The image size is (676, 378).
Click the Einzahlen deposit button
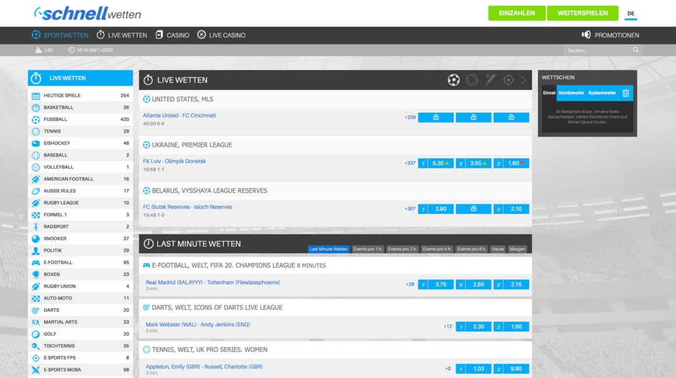[517, 13]
